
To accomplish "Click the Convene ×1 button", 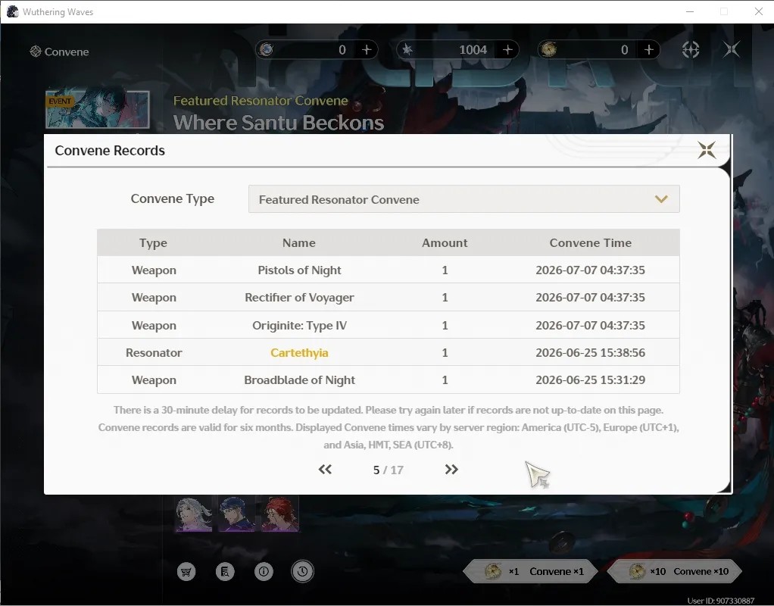I will click(x=531, y=571).
